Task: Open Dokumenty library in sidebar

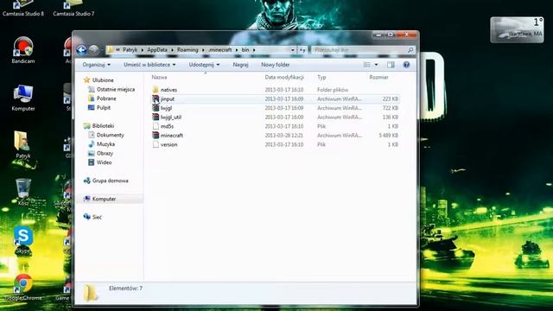Action: (x=111, y=135)
